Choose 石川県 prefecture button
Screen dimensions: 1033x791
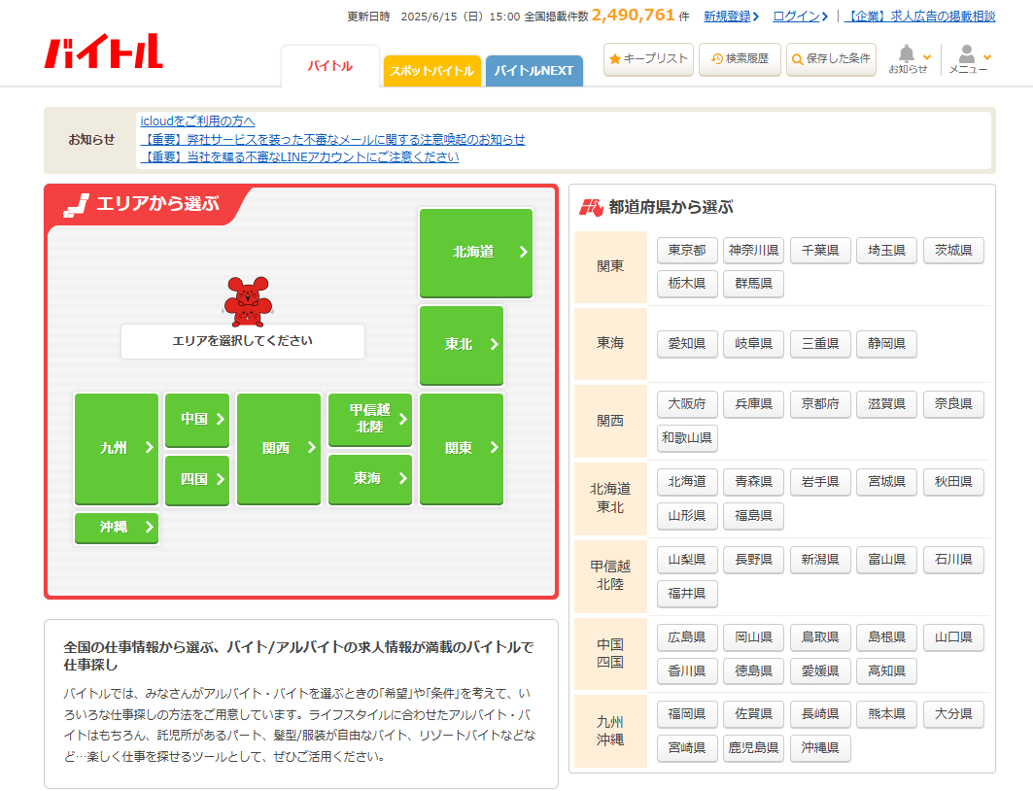tap(953, 560)
